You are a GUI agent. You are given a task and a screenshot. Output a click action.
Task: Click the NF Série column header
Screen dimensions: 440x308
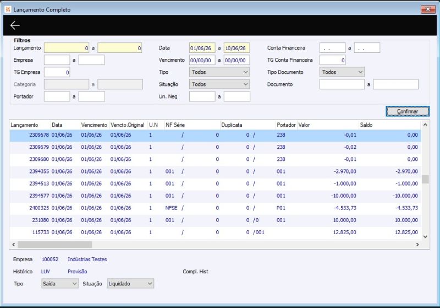tap(192, 125)
